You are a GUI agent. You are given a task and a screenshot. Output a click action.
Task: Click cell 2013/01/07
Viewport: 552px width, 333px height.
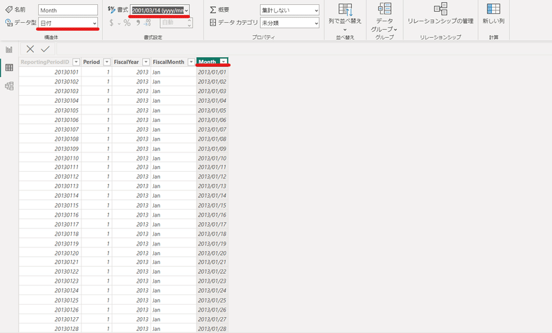[213, 130]
